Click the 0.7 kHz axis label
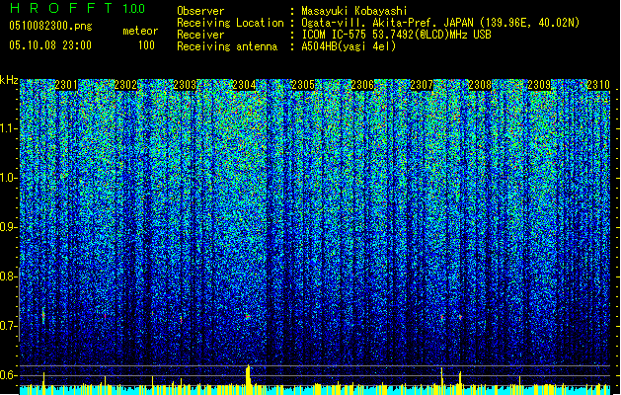Screen dimensions: 621x395 coord(8,326)
